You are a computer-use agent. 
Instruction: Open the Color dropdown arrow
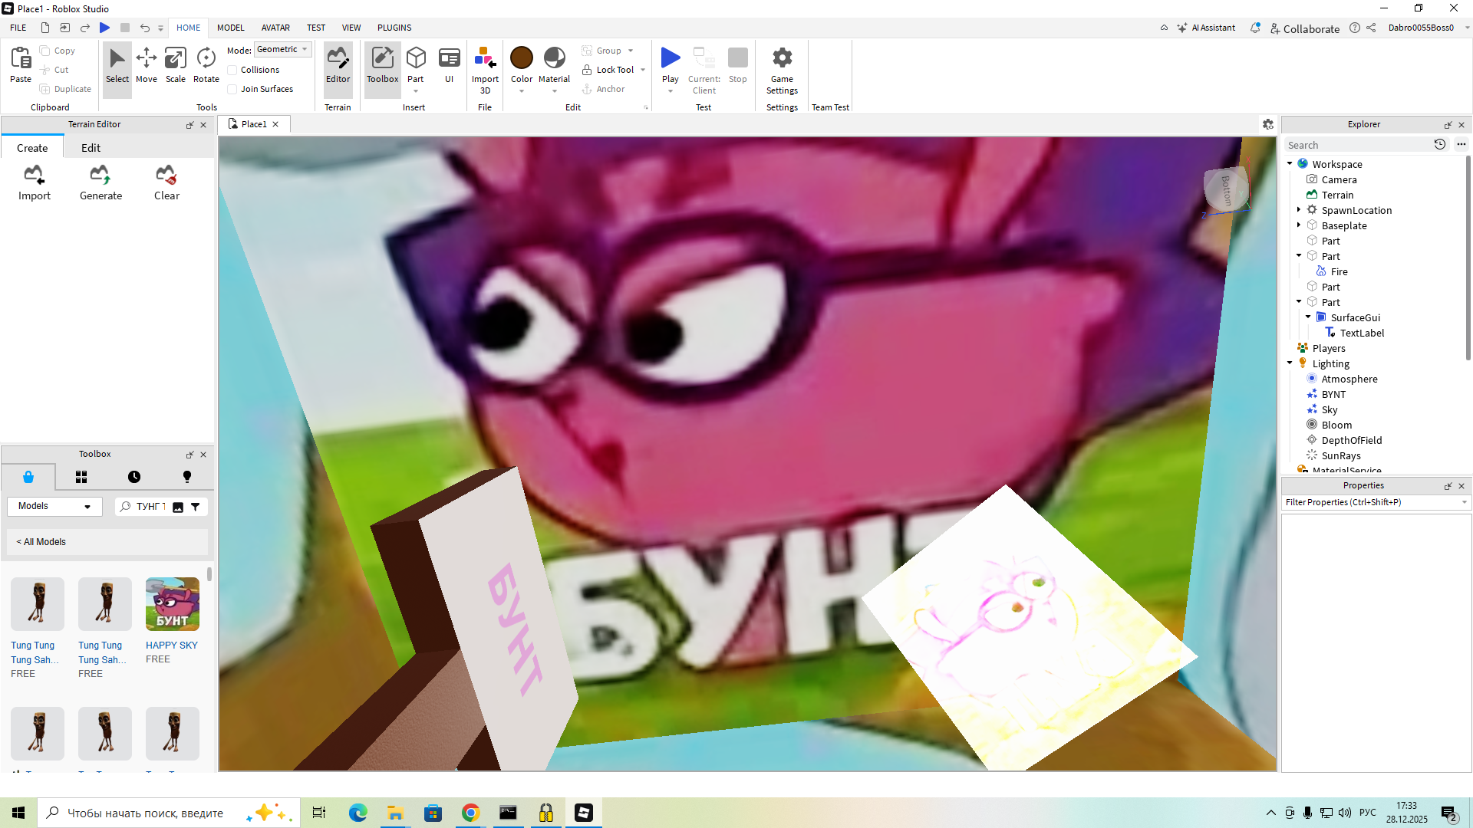(x=522, y=91)
